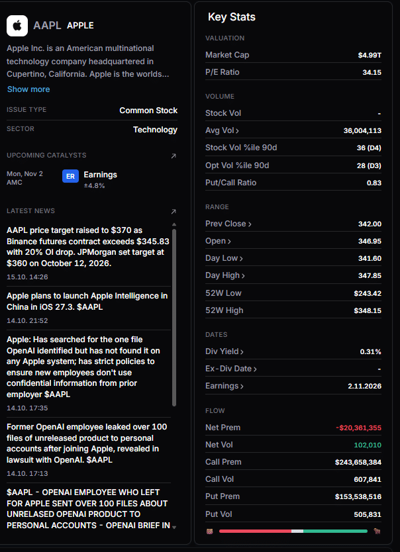The width and height of the screenshot is (400, 552).
Task: Click the 52W Low value $243.42
Action: point(368,294)
